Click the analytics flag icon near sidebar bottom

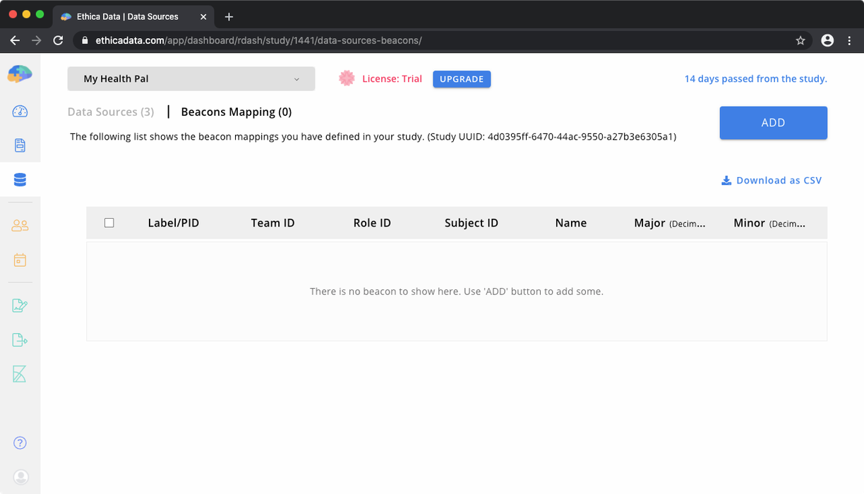(20, 374)
